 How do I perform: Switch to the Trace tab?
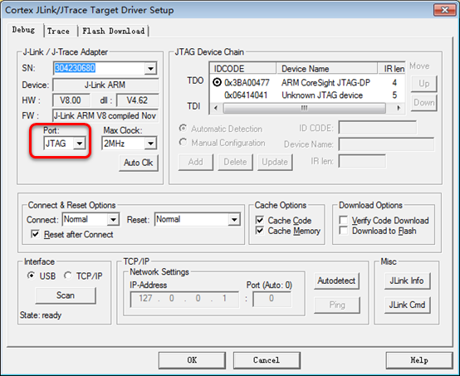pos(59,31)
